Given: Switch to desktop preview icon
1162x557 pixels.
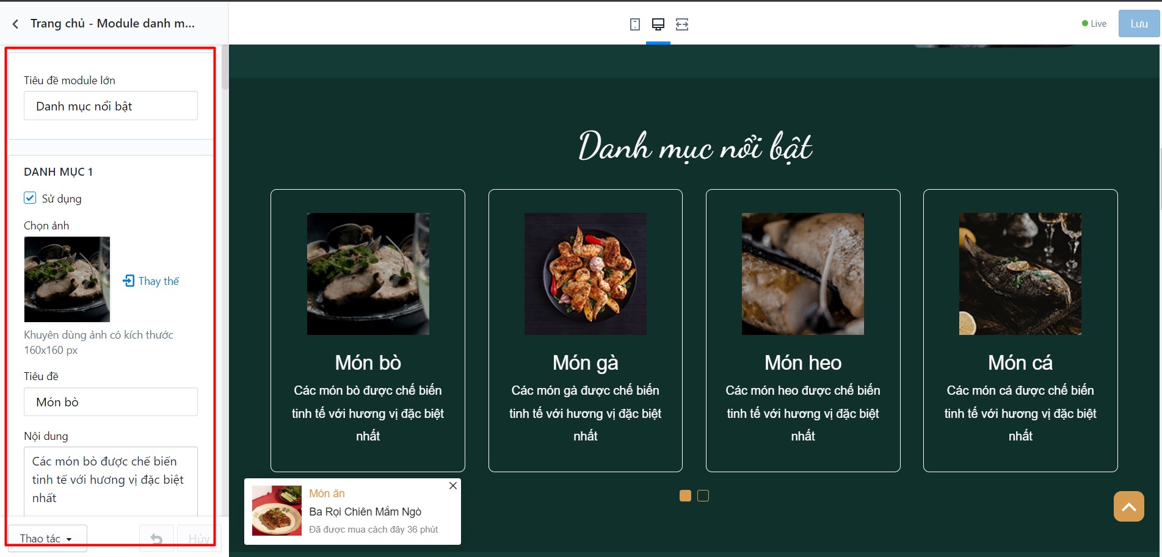Looking at the screenshot, I should (658, 24).
